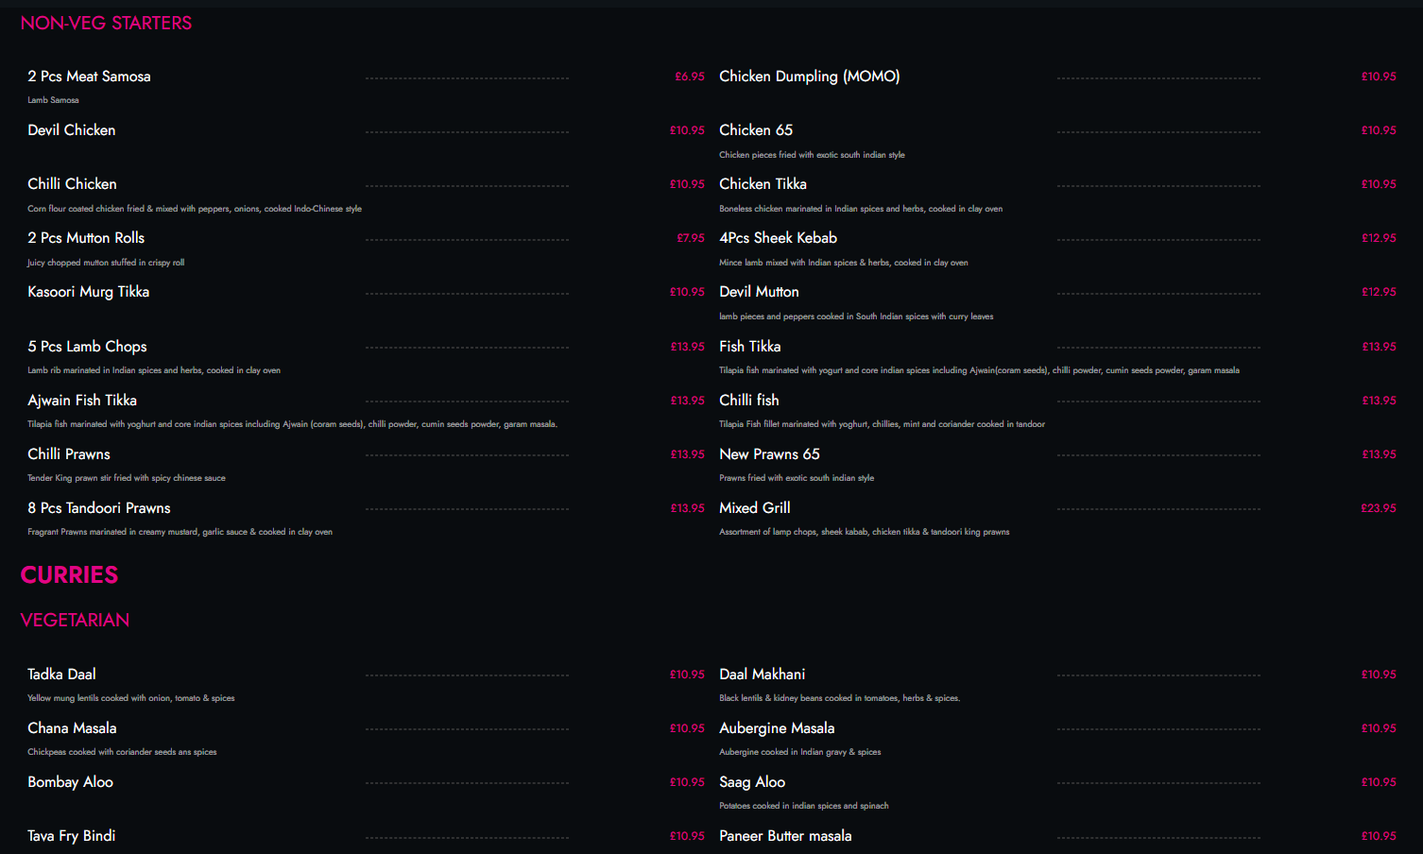1423x854 pixels.
Task: Open the Chicken Dumpling (MOMO) item
Action: click(x=809, y=77)
